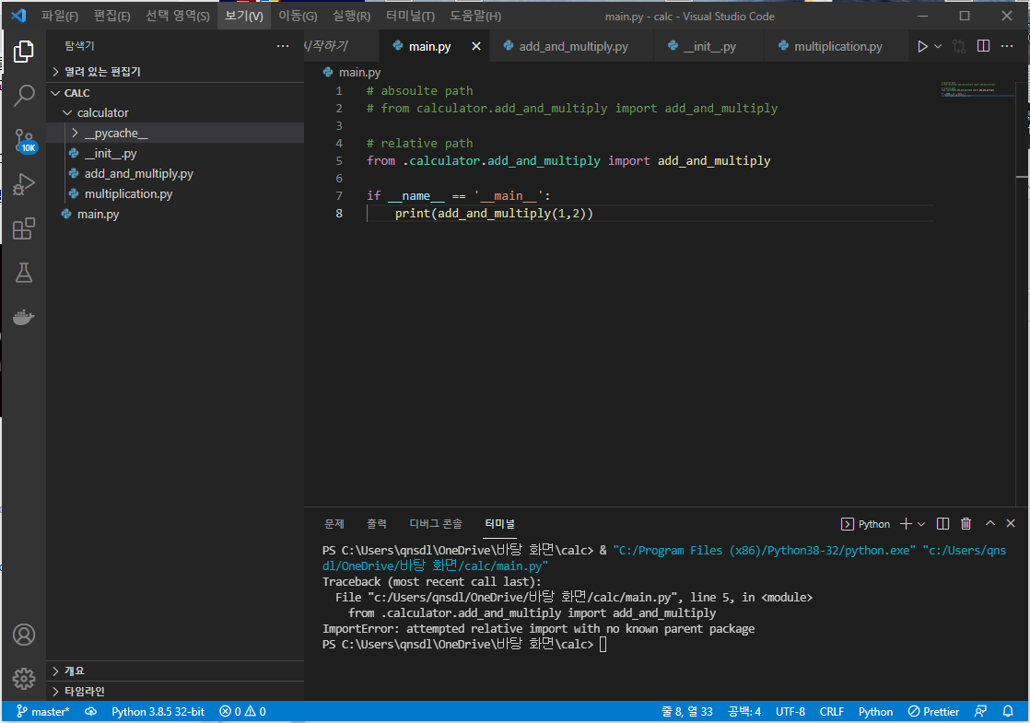Switch to add_and_multiply.py editor tab
Screen dimensions: 1030x723
click(x=571, y=47)
